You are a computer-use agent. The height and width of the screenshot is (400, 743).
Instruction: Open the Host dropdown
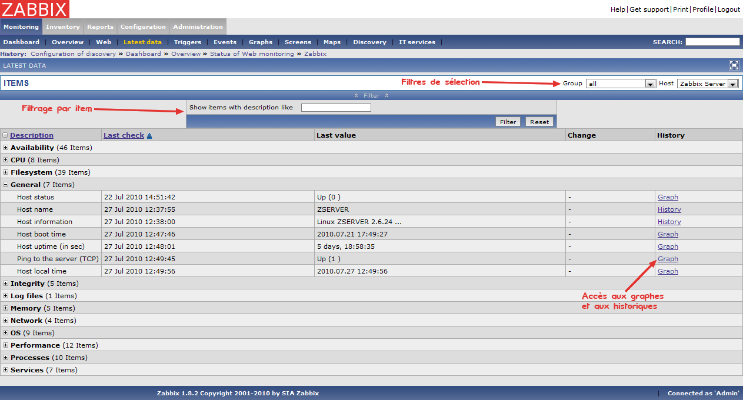point(707,84)
